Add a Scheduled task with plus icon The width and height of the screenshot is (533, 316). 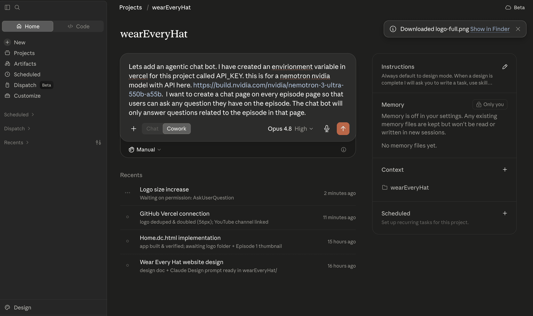click(x=505, y=213)
